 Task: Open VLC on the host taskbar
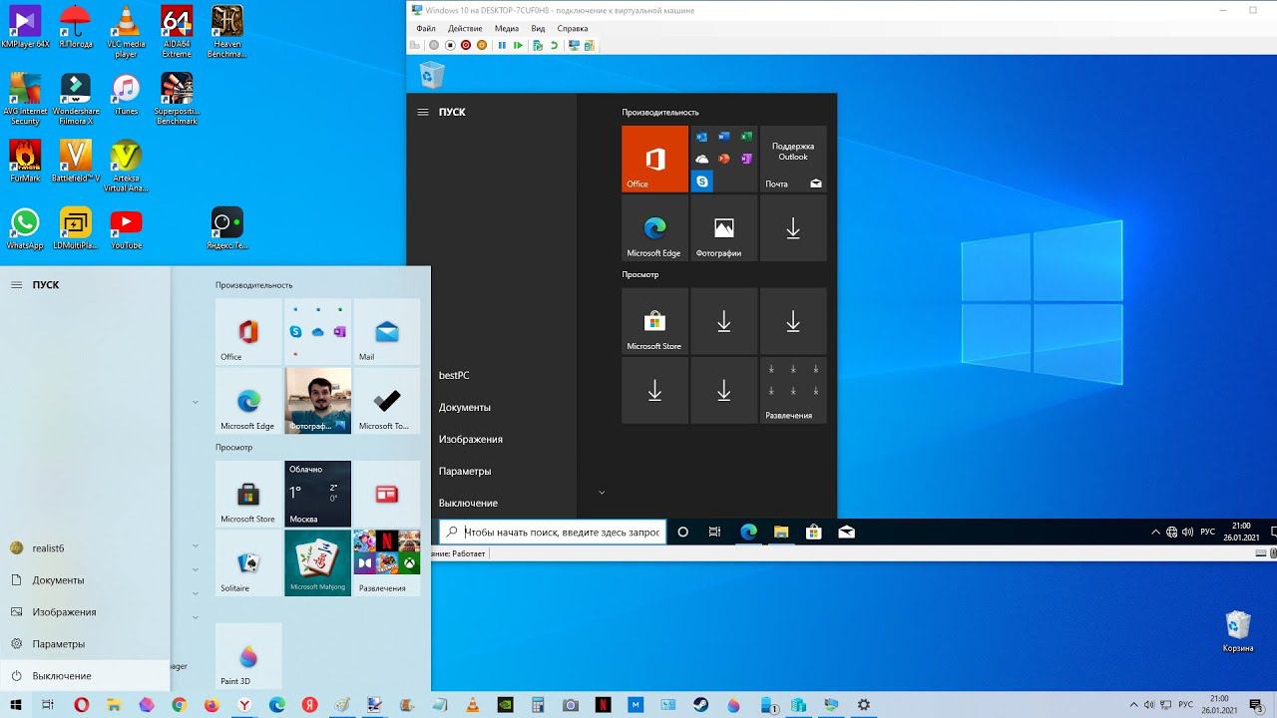tap(472, 705)
